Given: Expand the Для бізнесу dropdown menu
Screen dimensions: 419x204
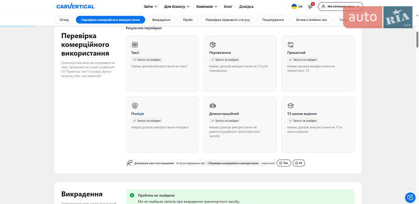Looking at the screenshot, I should pyautogui.click(x=177, y=7).
